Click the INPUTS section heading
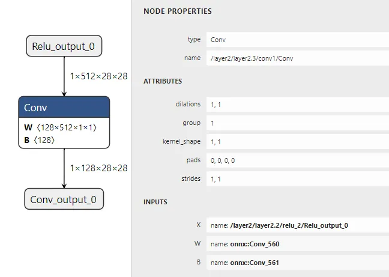The image size is (389, 277). pos(155,202)
